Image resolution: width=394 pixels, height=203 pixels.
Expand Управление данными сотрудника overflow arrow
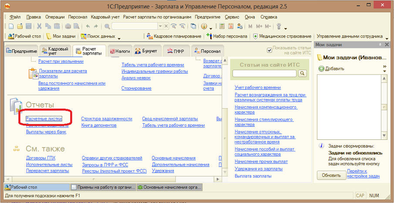point(387,38)
